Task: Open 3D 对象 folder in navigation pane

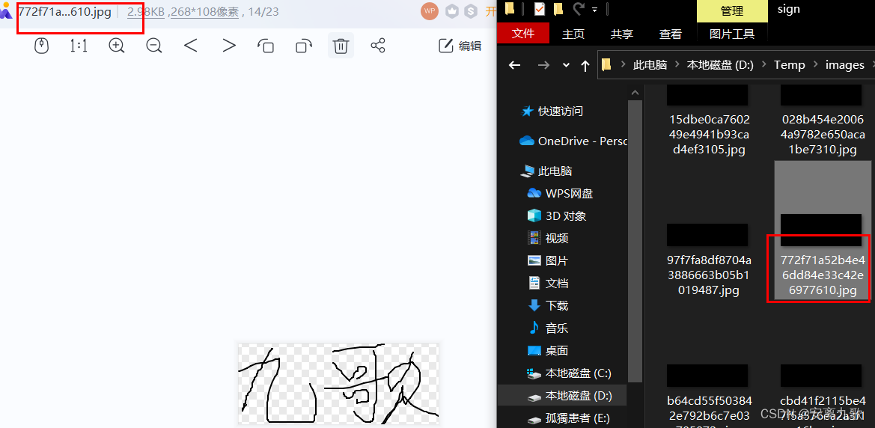Action: (556, 216)
